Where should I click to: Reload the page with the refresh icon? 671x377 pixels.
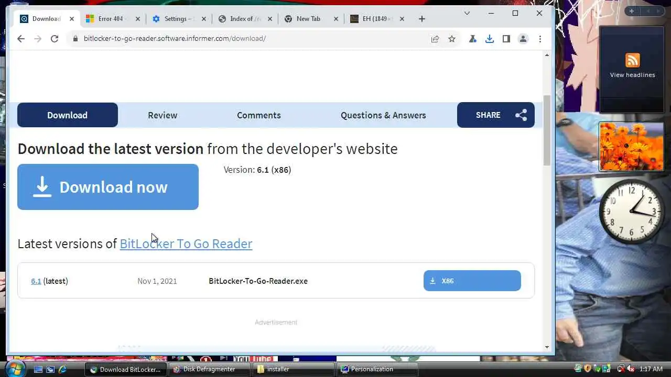55,39
